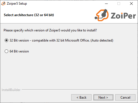Click the "(Auto detected)" text
138x103 pixels.
(x=102, y=40)
